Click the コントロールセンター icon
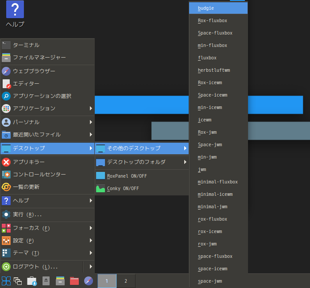Image resolution: width=310 pixels, height=288 pixels. tap(6, 175)
